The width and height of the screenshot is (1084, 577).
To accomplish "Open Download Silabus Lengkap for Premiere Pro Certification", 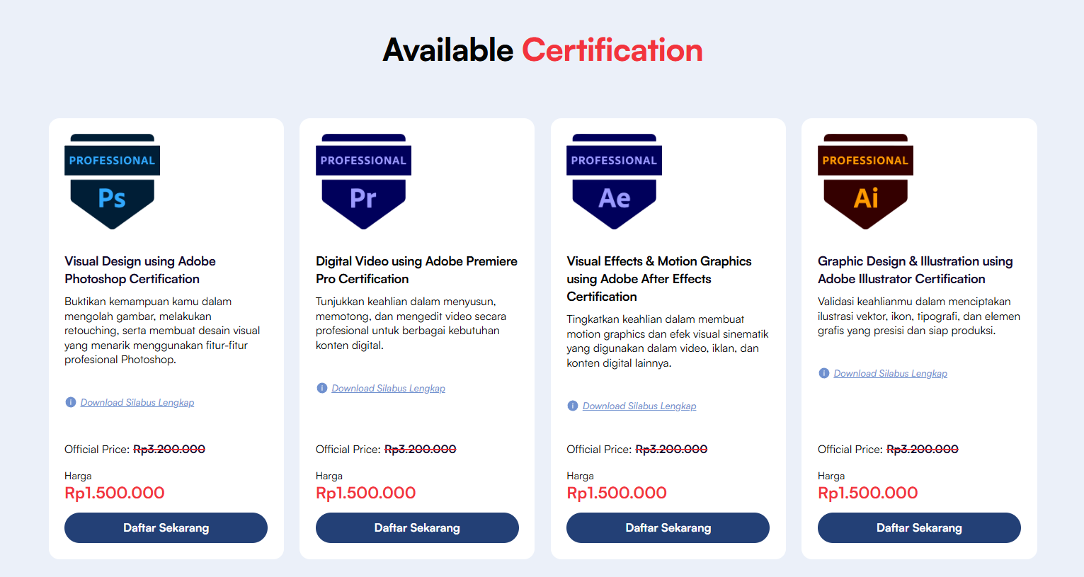I will click(388, 388).
